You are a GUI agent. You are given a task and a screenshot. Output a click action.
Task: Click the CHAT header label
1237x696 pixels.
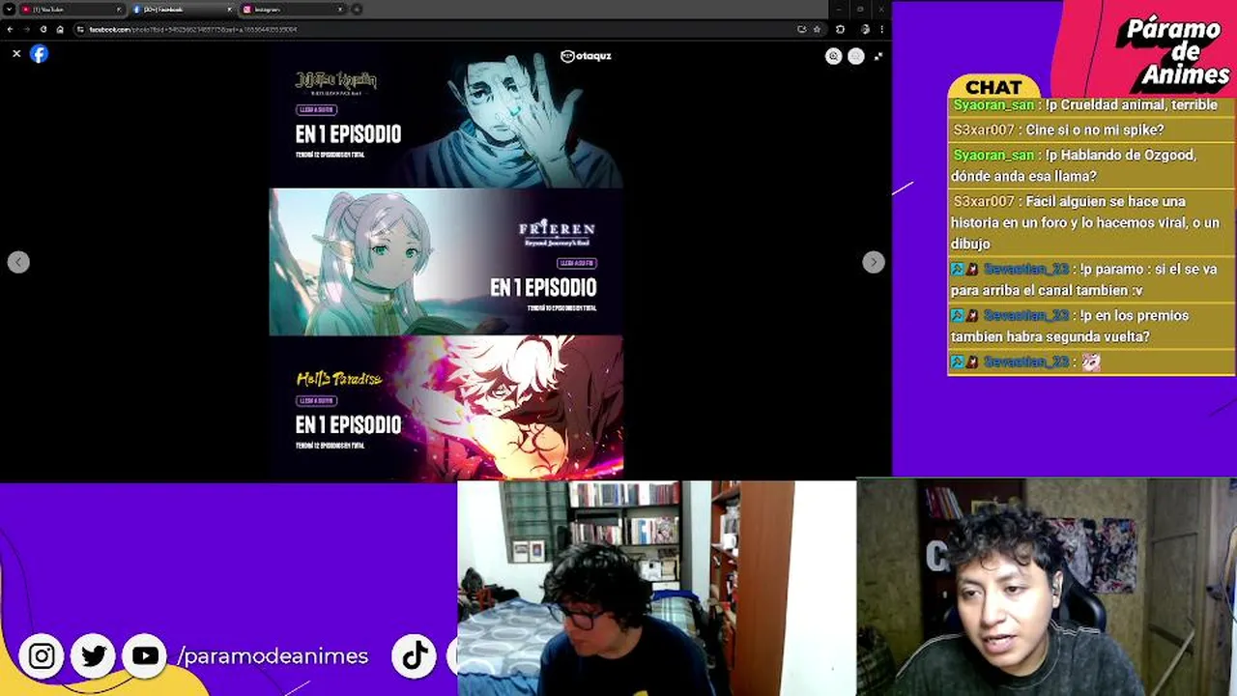tap(993, 88)
